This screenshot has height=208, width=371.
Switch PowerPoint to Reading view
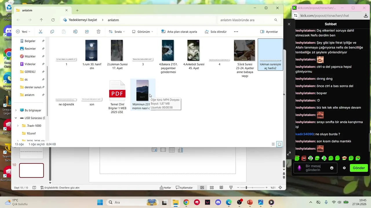point(221,188)
